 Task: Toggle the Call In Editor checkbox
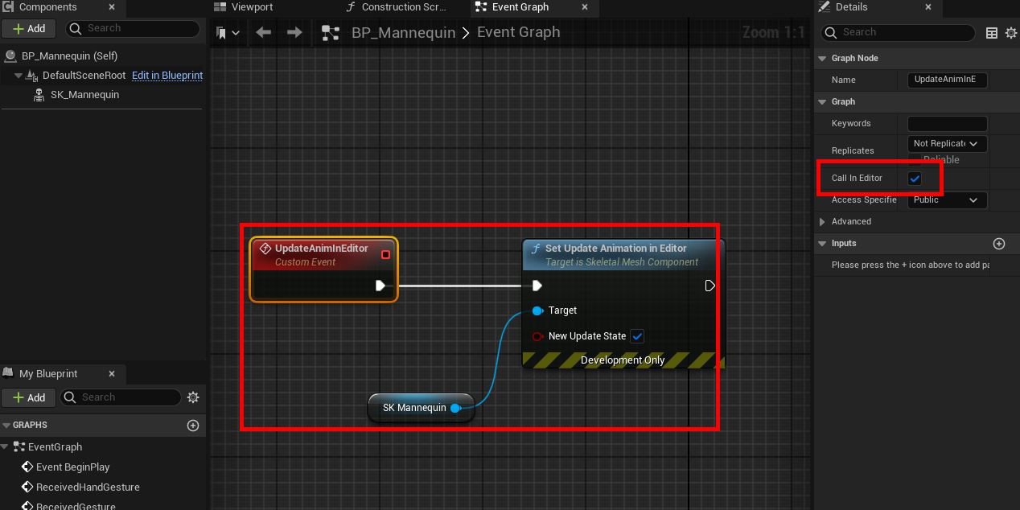(x=915, y=179)
